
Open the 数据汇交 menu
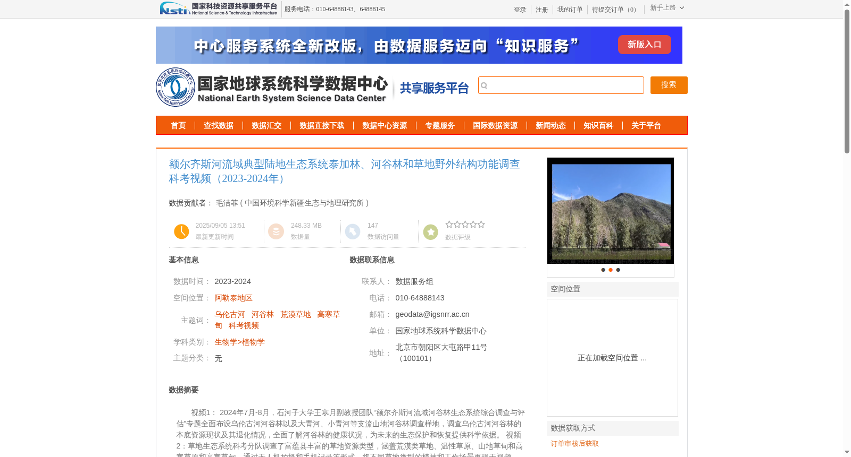[266, 125]
